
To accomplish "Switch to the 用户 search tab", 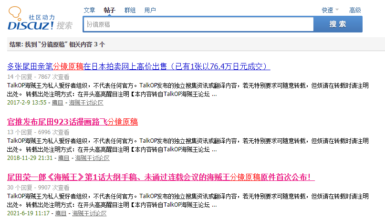I will click(x=150, y=11).
